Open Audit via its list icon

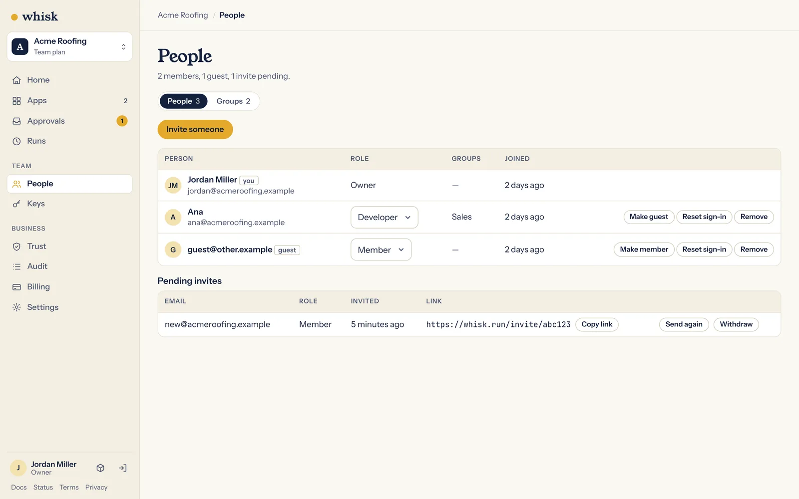click(16, 266)
